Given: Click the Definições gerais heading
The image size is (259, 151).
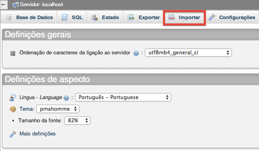Looking at the screenshot, I should [x=38, y=35].
